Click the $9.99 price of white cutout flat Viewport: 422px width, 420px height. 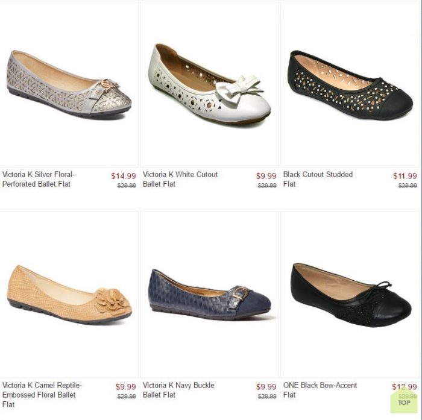click(266, 176)
